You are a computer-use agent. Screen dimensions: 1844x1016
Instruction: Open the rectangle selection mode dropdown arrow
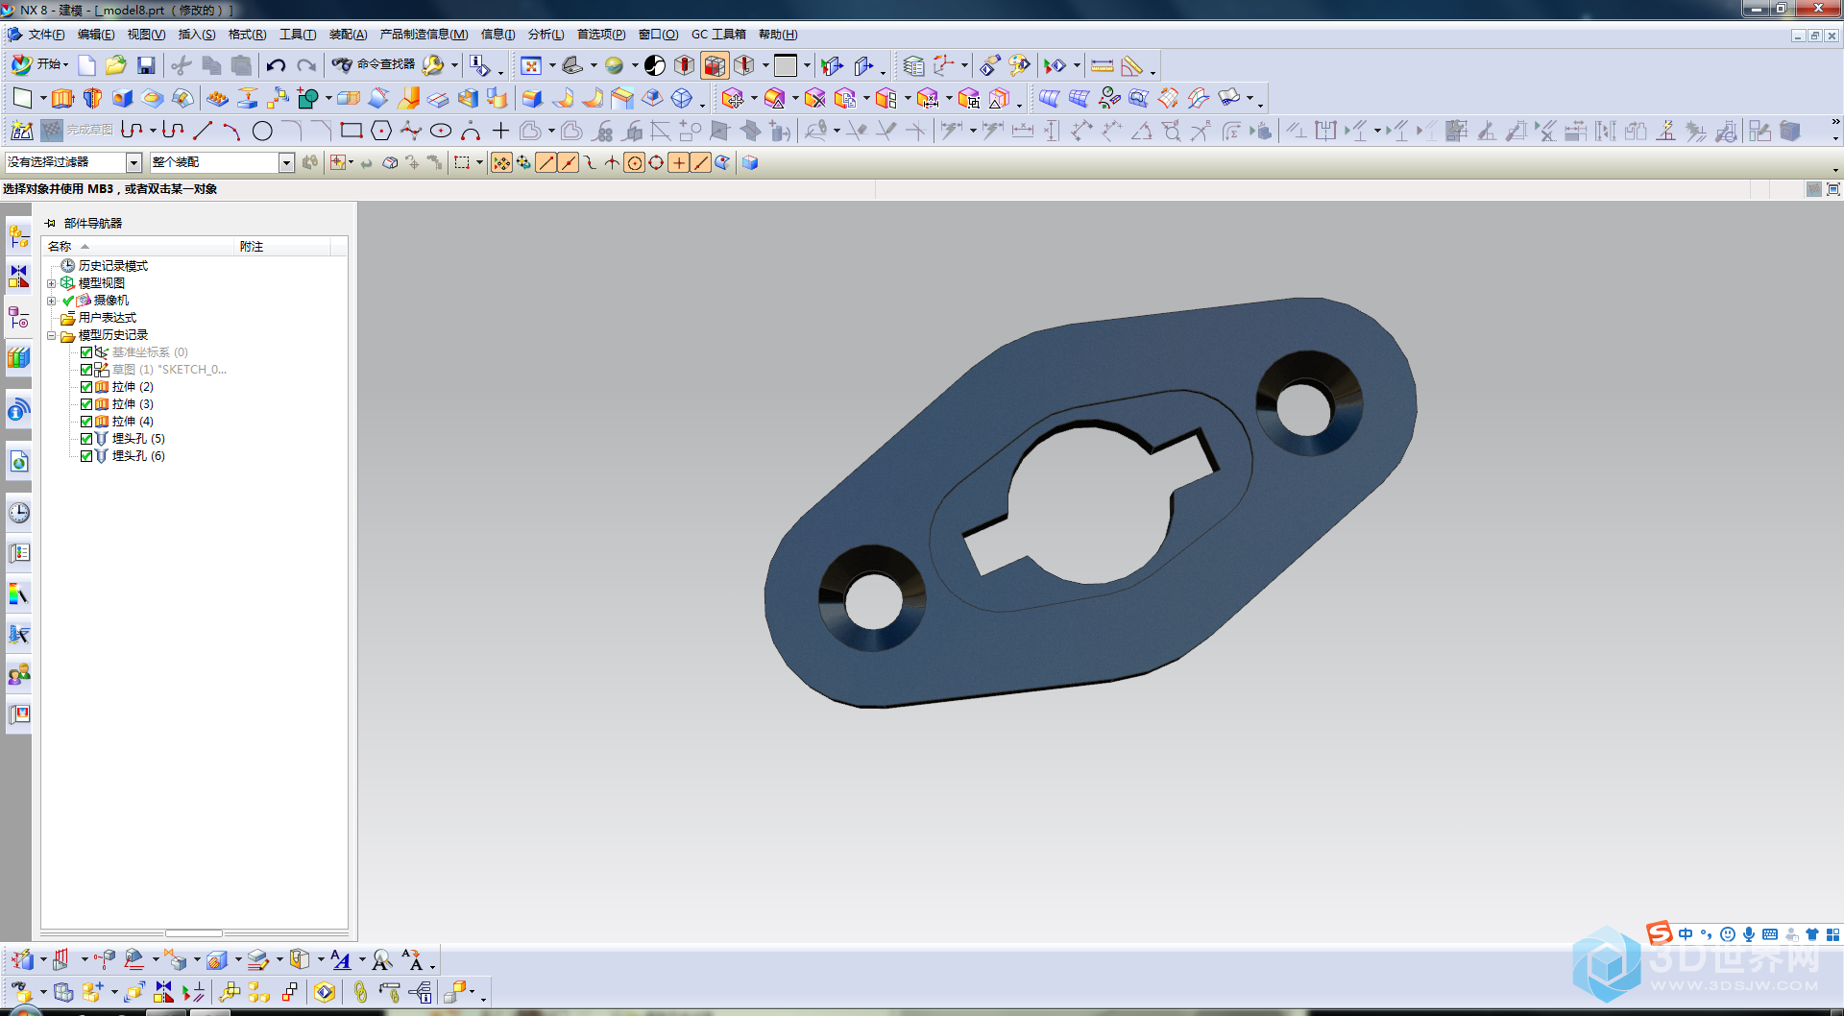click(479, 162)
